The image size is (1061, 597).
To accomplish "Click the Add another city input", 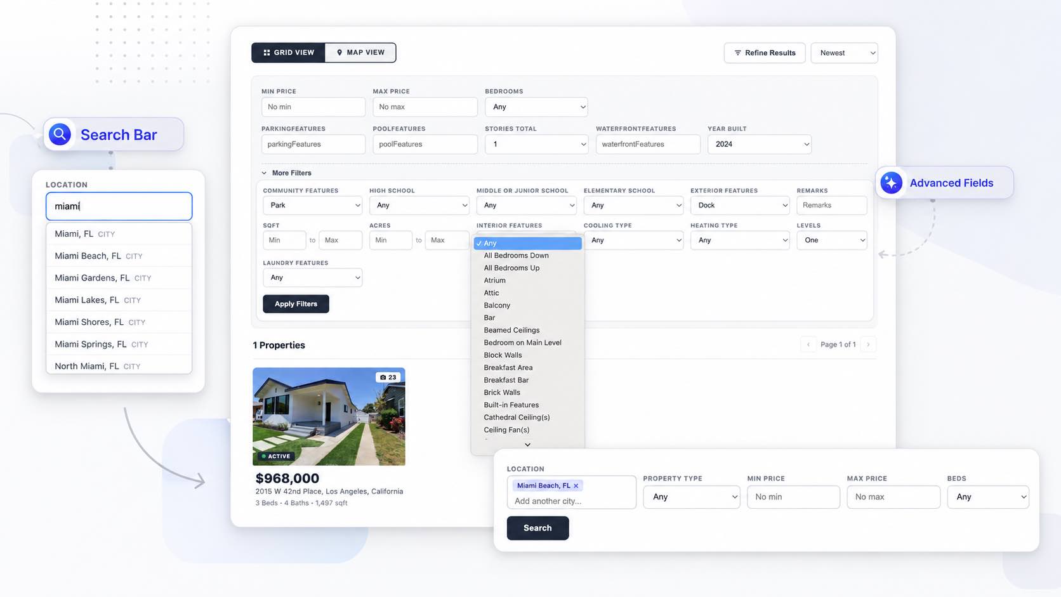I will (x=571, y=501).
